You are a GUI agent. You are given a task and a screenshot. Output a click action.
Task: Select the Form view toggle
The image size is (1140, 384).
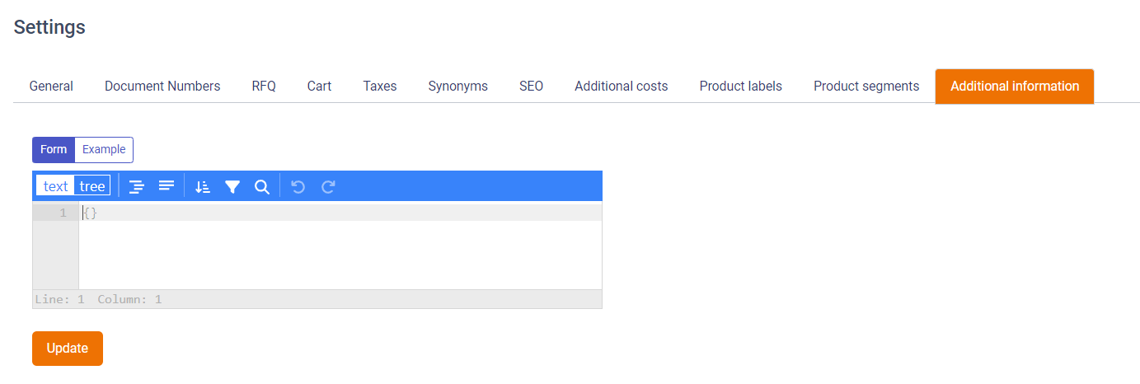tap(54, 150)
